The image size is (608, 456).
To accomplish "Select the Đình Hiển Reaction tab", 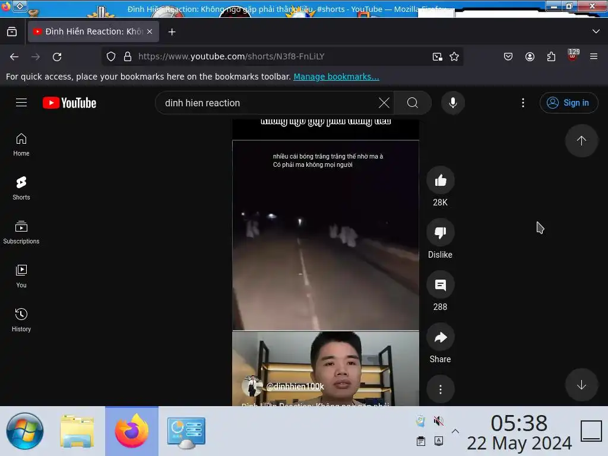I will [x=93, y=31].
